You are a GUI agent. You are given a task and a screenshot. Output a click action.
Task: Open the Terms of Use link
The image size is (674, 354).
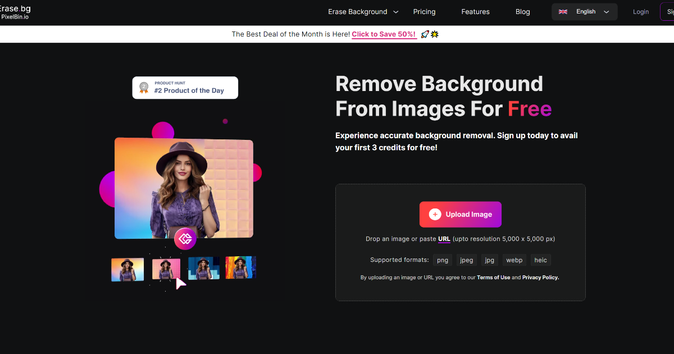click(493, 278)
